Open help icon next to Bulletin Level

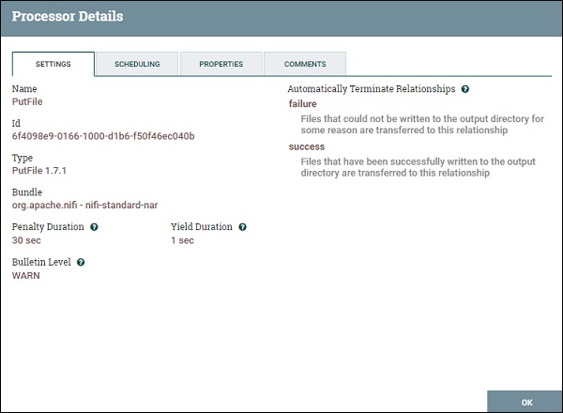click(x=81, y=262)
